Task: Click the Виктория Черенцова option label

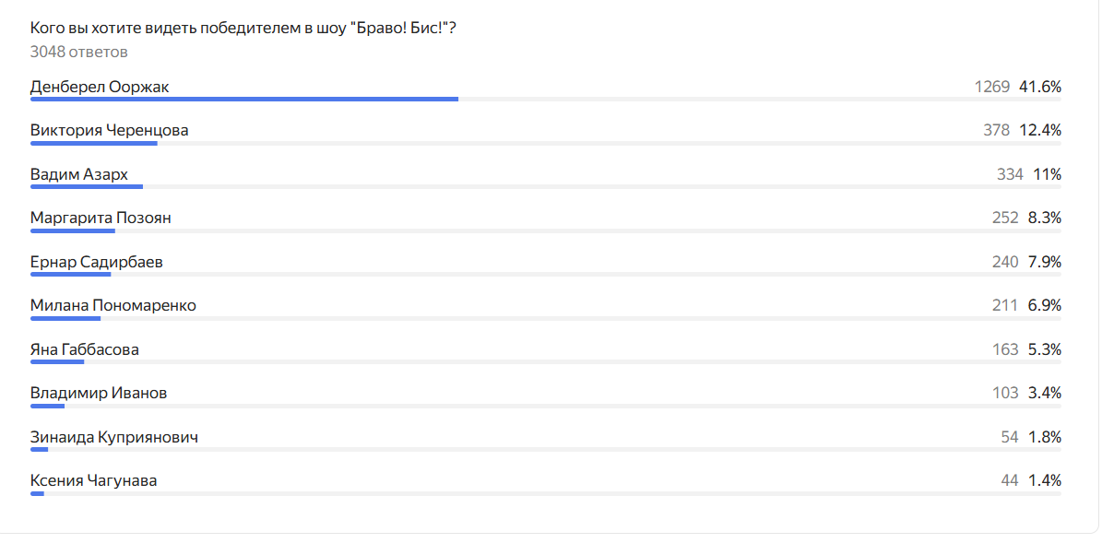Action: [109, 130]
